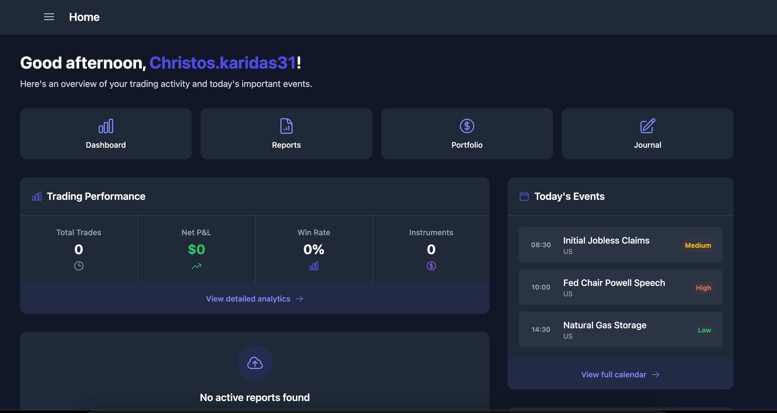Open View full calendar
777x413 pixels.
(x=613, y=374)
